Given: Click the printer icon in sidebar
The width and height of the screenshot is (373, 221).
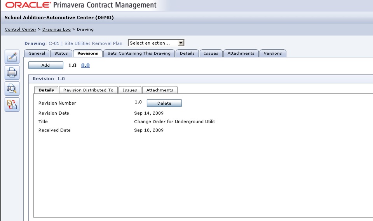Looking at the screenshot, I should [12, 73].
